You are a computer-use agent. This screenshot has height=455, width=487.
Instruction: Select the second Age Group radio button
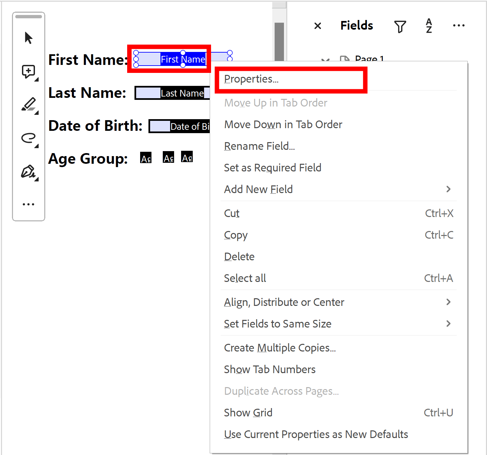pyautogui.click(x=168, y=157)
